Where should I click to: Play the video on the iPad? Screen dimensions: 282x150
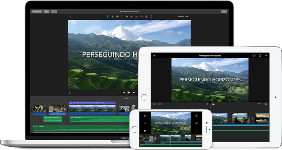[x=213, y=104]
